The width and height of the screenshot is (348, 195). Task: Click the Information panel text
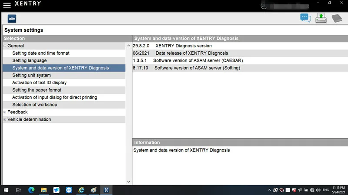pos(181,150)
